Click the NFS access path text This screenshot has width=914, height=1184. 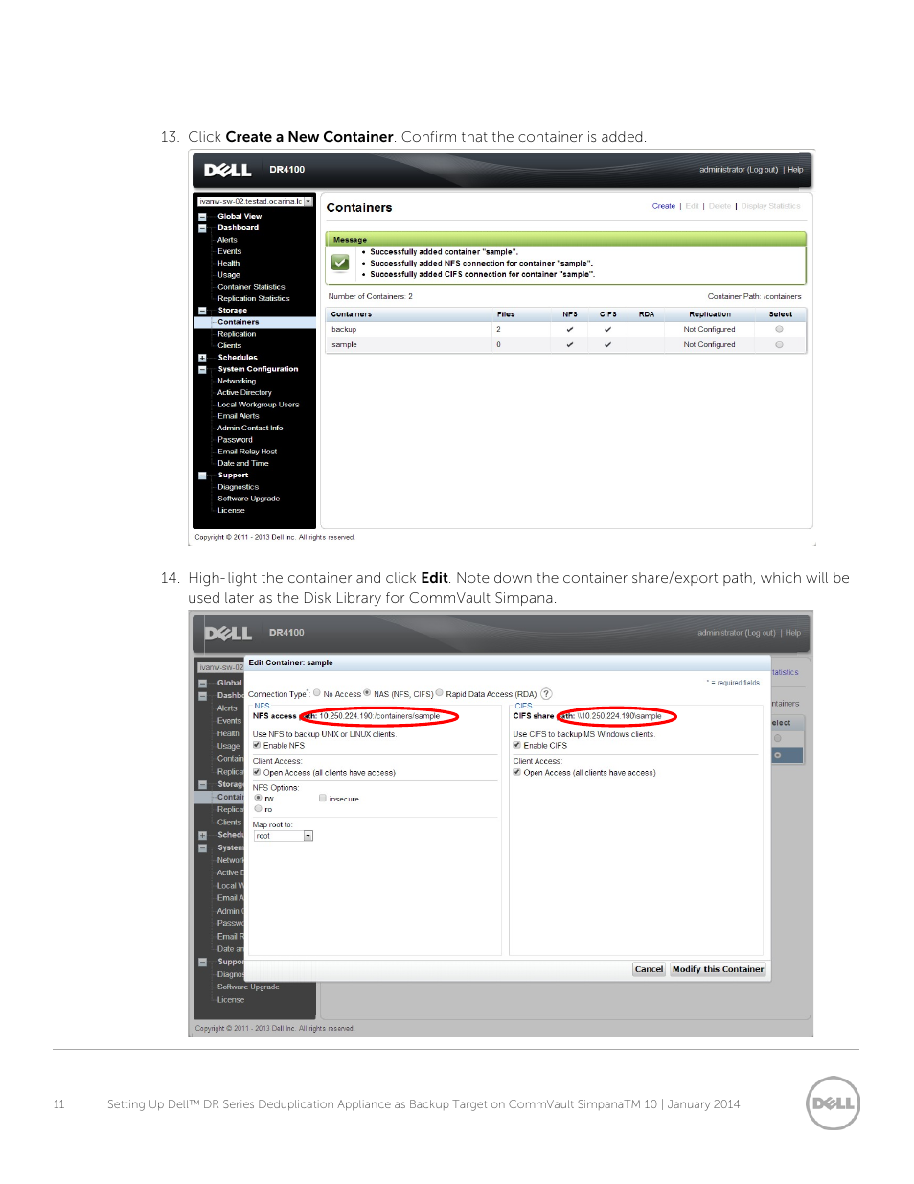point(379,716)
